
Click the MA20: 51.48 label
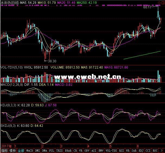pyautogui.click(x=66, y=3)
